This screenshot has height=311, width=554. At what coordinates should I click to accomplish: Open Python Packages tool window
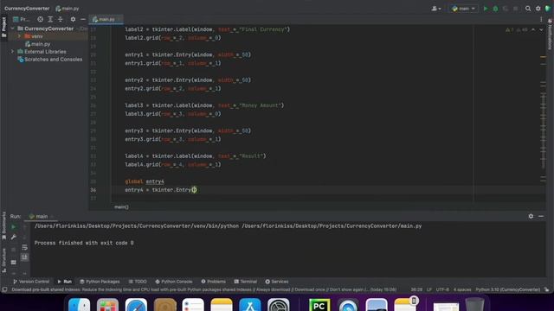pos(100,282)
